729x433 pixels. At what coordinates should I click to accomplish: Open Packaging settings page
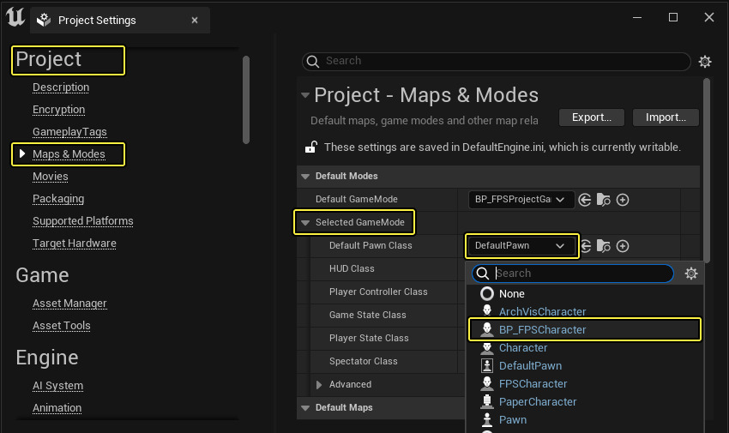58,199
